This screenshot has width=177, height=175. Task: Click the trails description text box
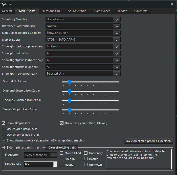click(x=139, y=159)
